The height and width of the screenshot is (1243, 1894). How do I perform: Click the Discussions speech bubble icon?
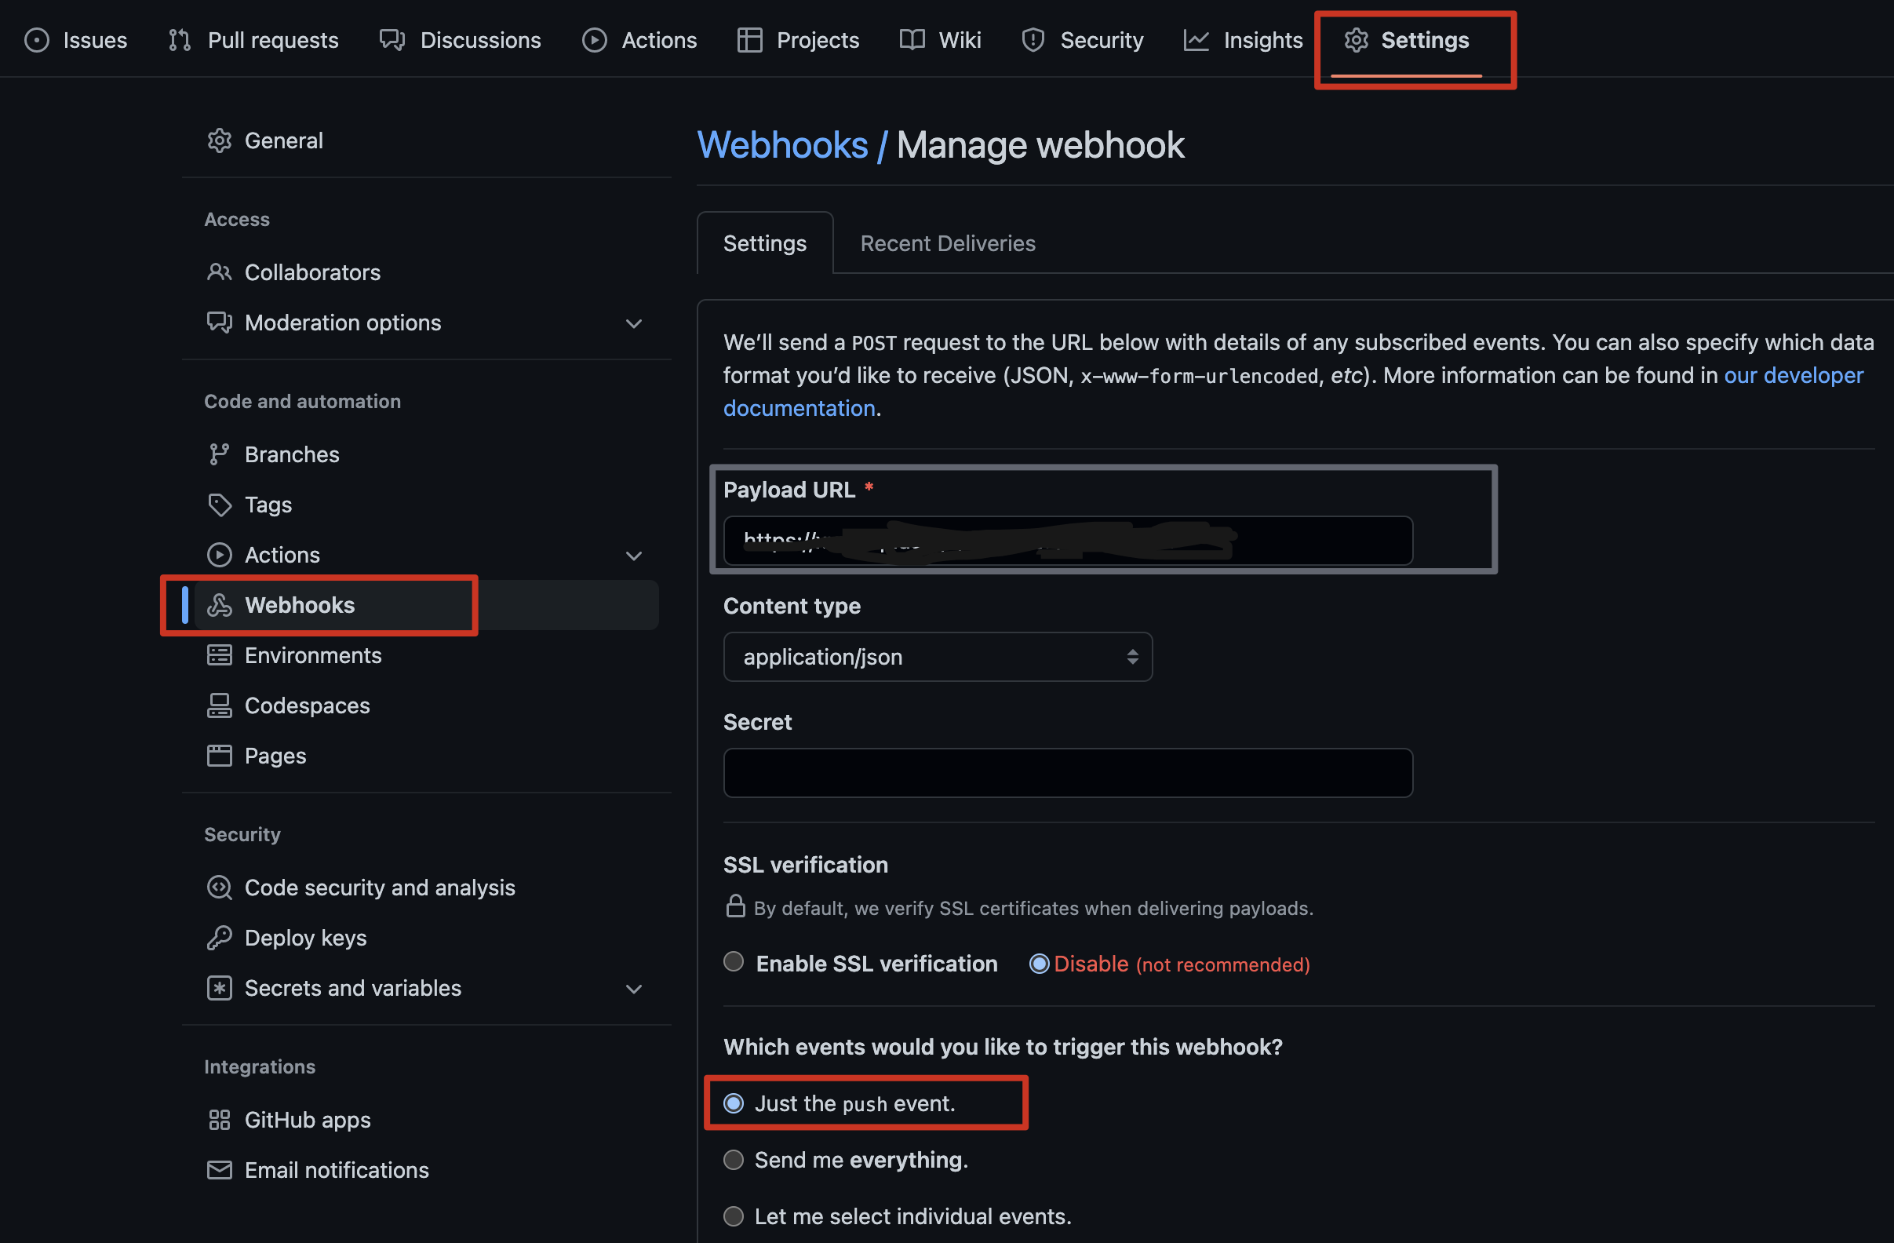[x=392, y=40]
